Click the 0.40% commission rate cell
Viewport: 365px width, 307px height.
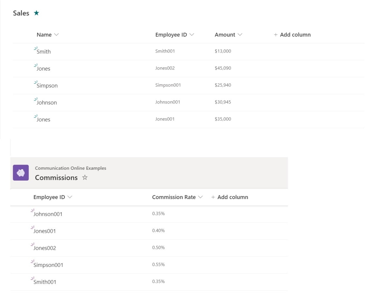pos(158,231)
